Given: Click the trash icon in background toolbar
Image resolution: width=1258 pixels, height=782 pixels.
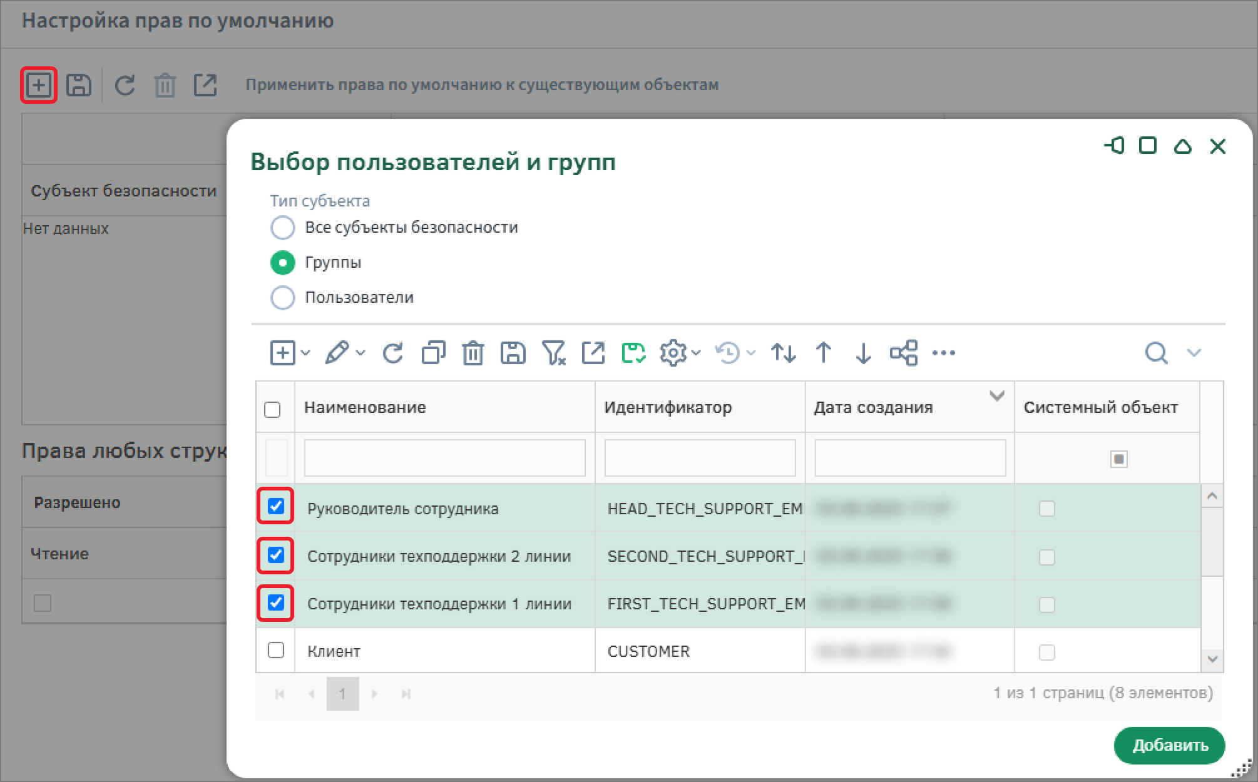Looking at the screenshot, I should point(165,85).
